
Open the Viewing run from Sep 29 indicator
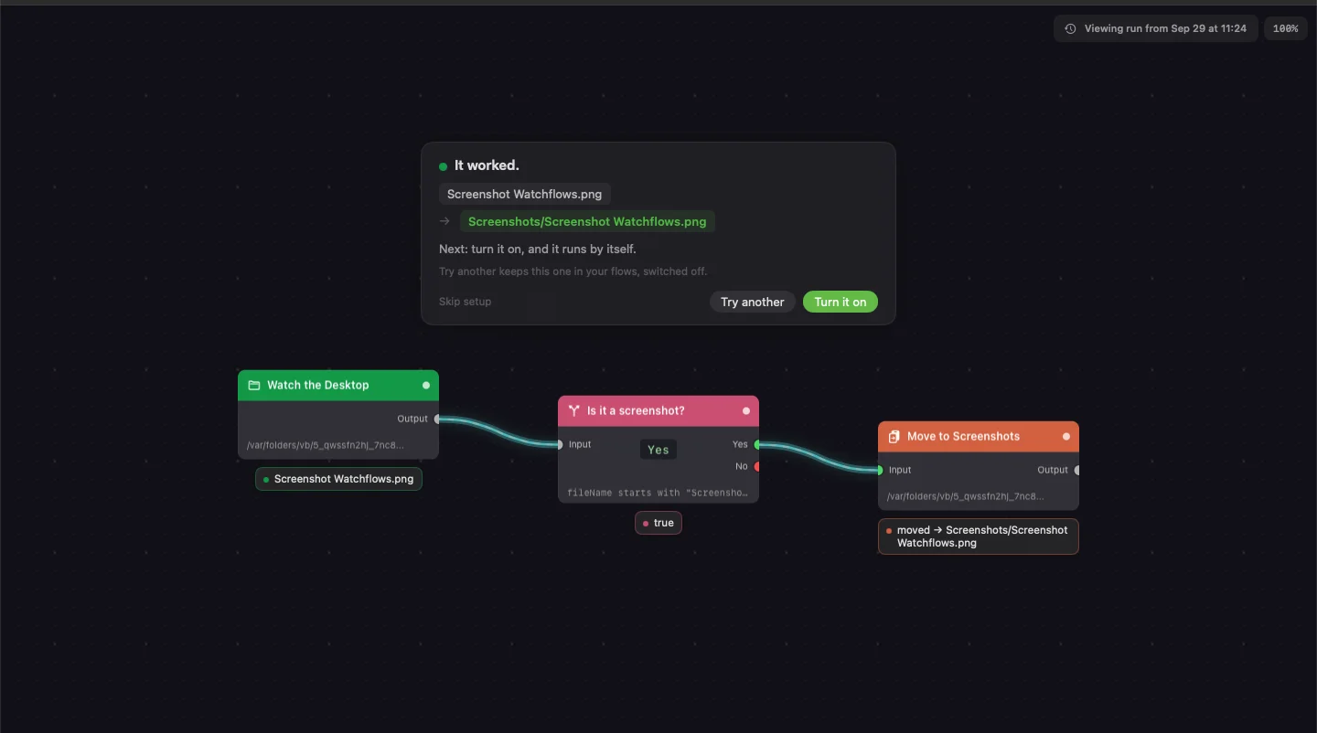point(1156,28)
